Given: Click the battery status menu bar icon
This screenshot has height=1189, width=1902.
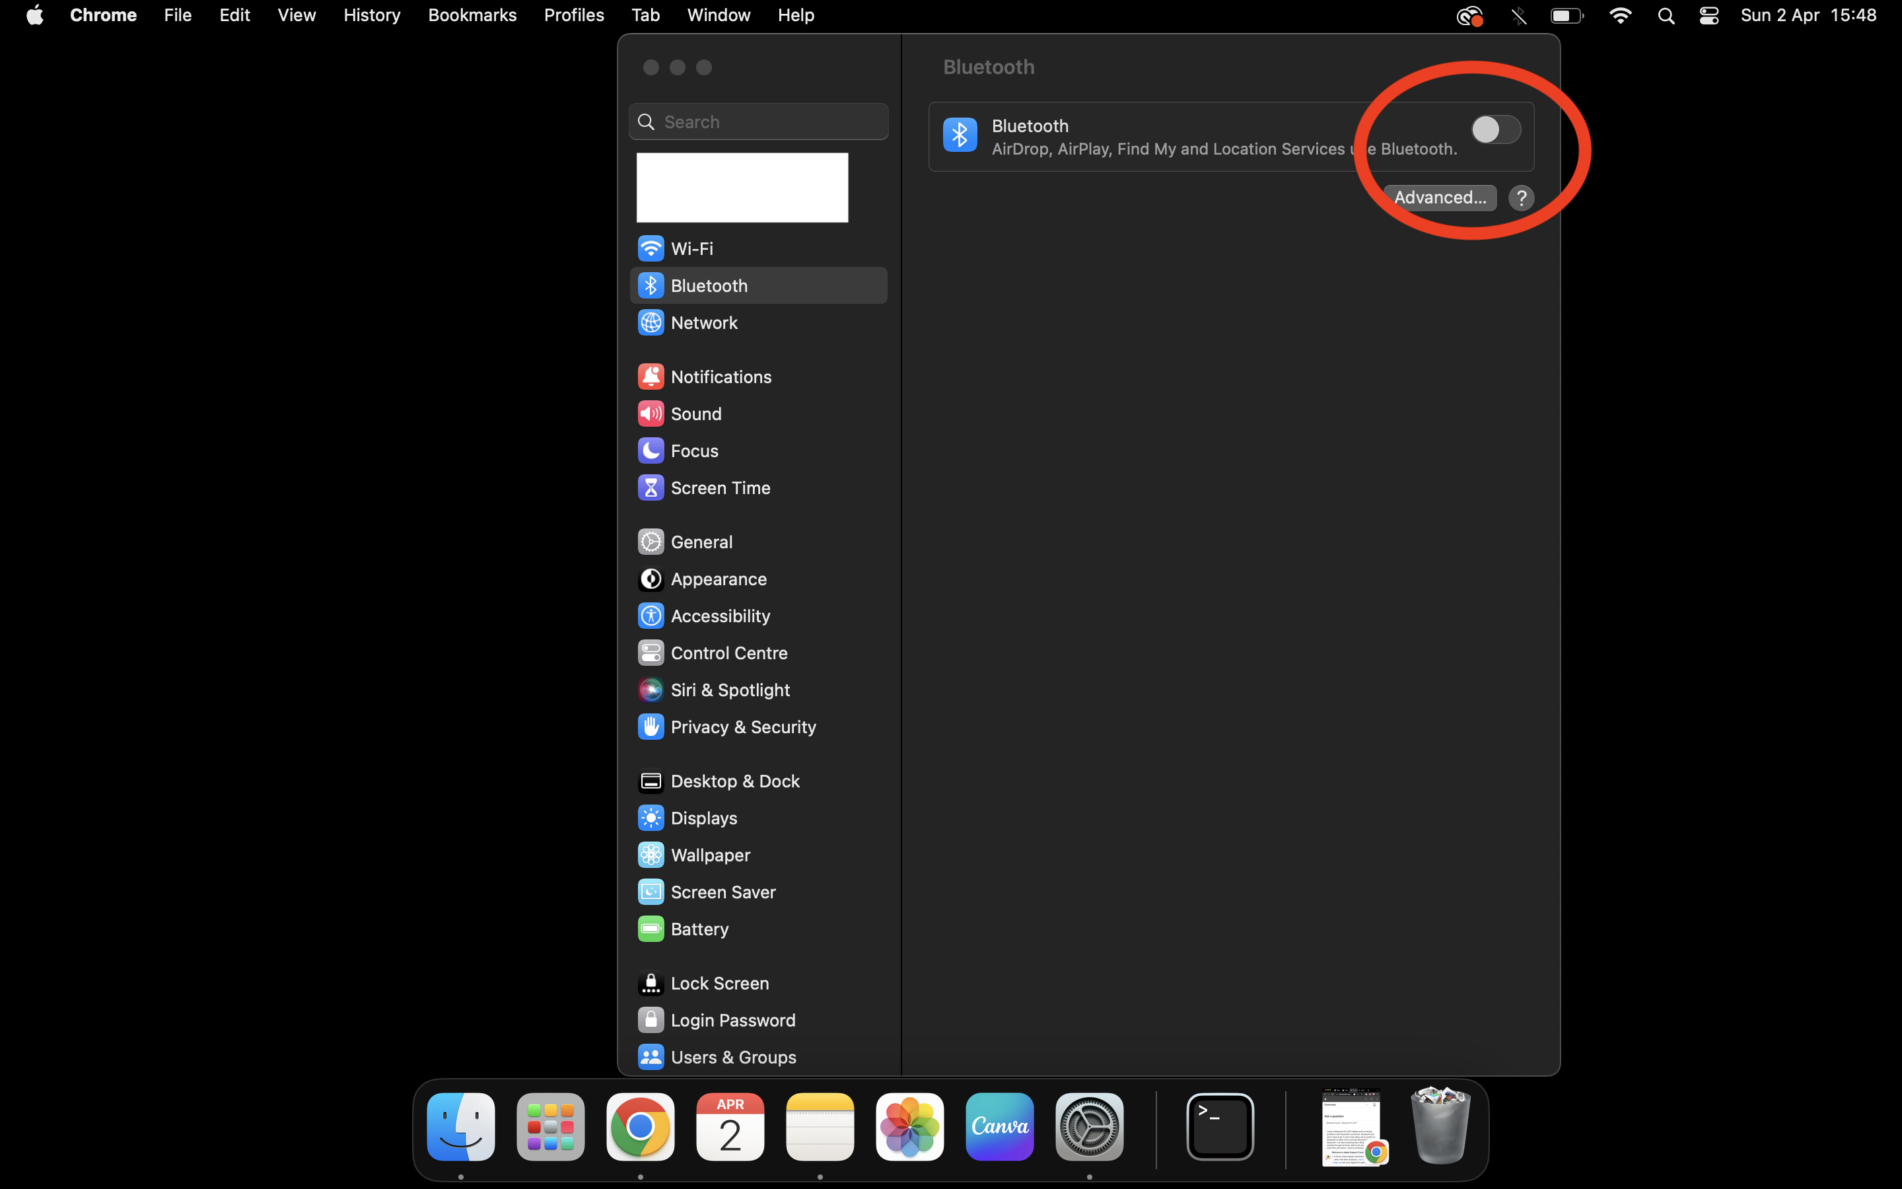Looking at the screenshot, I should click(x=1567, y=15).
